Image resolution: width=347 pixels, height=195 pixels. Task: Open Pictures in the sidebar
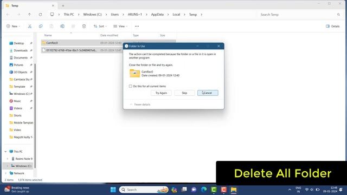(18, 65)
